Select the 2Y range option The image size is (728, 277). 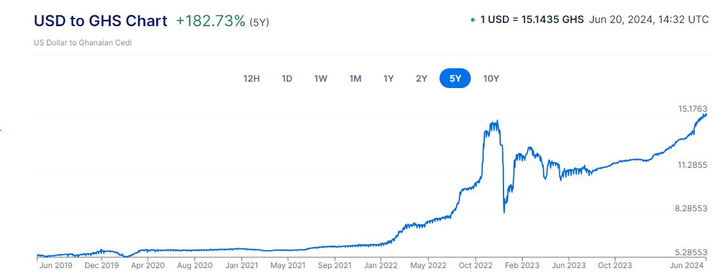(421, 79)
